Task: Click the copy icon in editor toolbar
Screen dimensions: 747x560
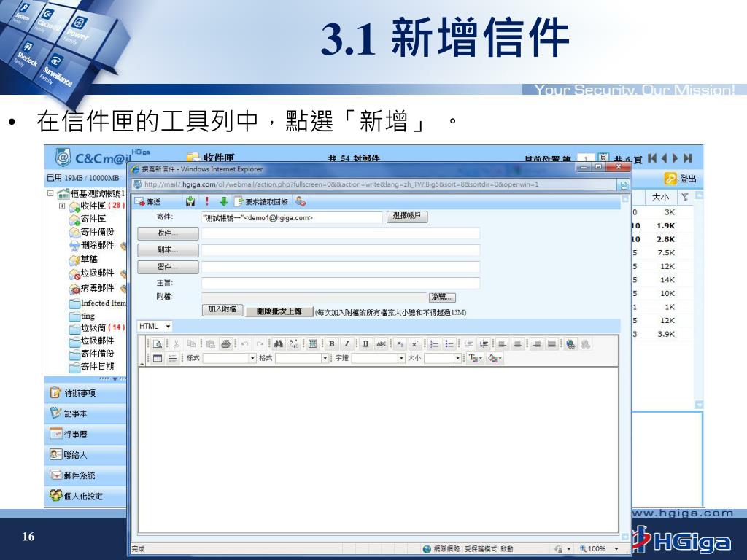Action: [x=192, y=344]
